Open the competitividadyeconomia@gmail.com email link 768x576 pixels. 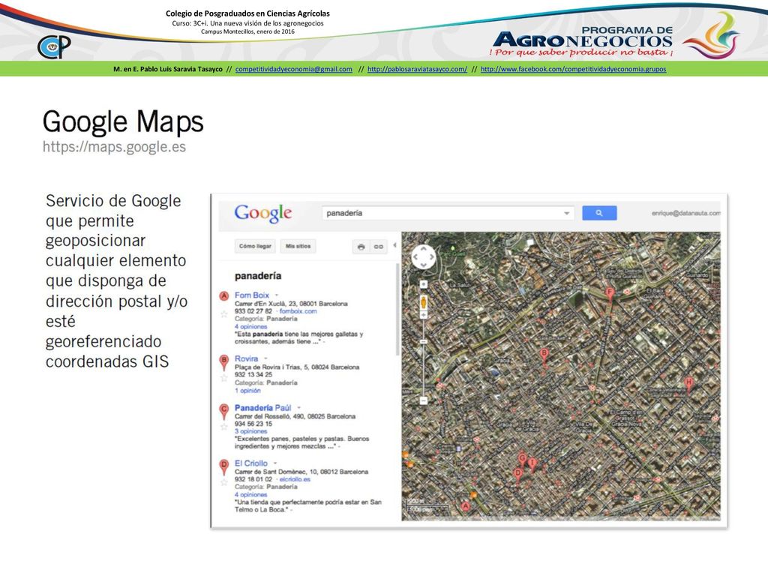(294, 69)
